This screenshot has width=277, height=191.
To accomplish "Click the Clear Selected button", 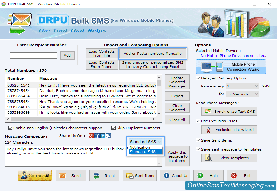I will [x=177, y=108].
